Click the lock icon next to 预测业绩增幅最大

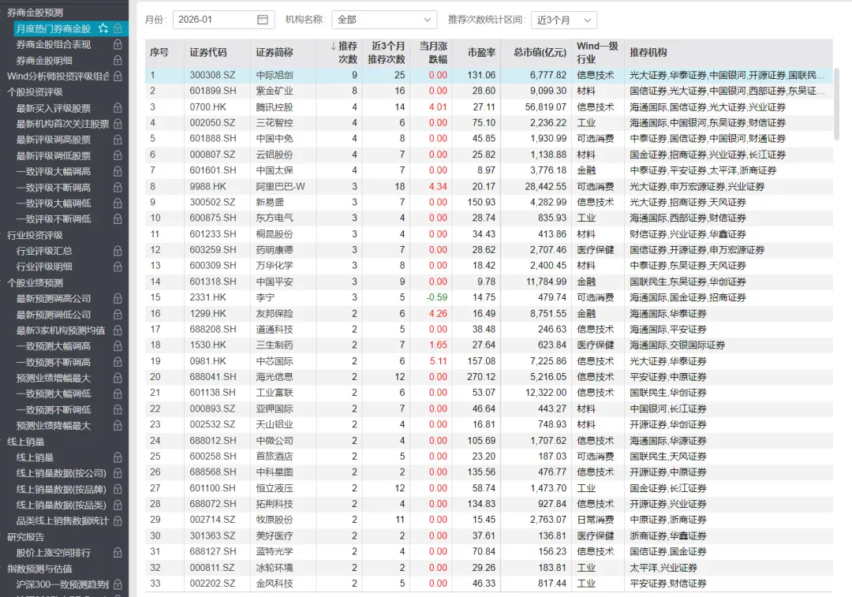point(118,378)
